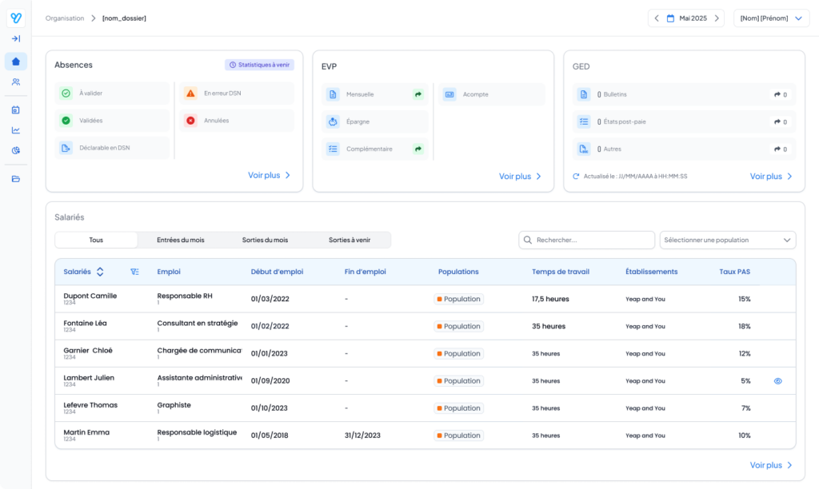This screenshot has width=819, height=489.
Task: Switch to the Entrées du mois tab
Action: 180,240
